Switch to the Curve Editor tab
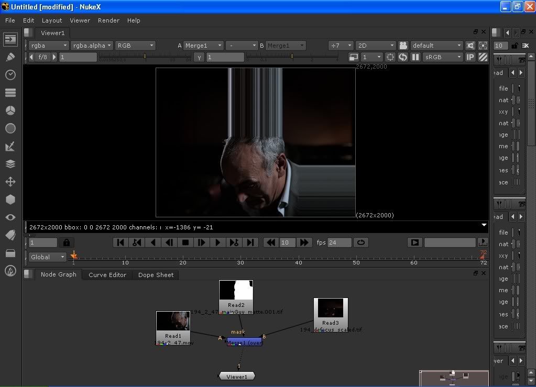Viewport: 536px width, 387px height. click(x=107, y=275)
